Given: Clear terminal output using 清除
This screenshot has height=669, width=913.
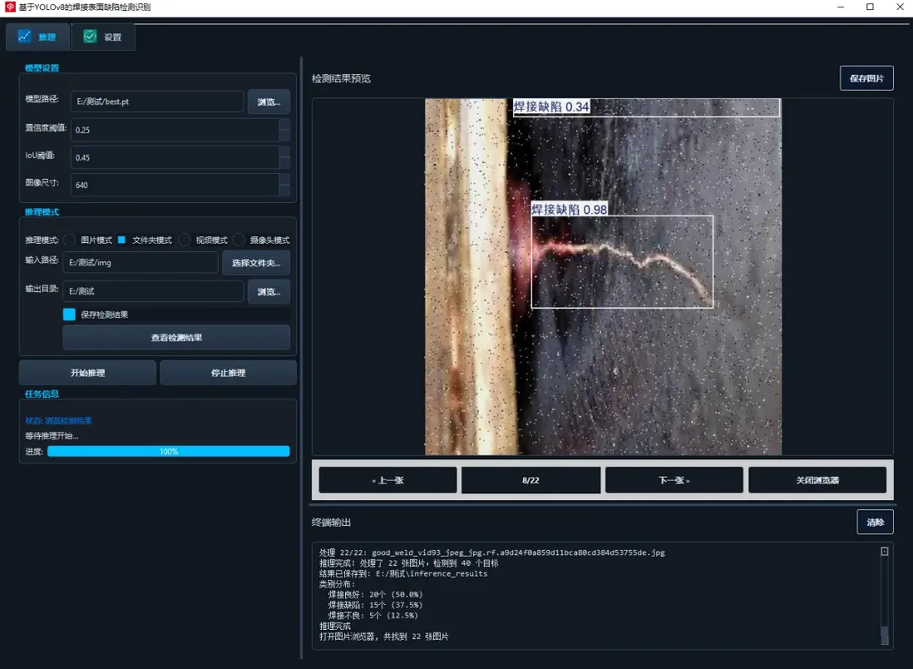Looking at the screenshot, I should click(875, 521).
